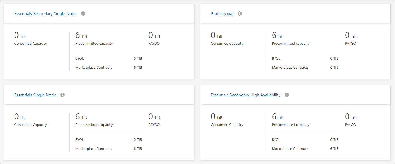
Task: Click info icon beside Essentials Secondary High Availability
Action: click(287, 95)
